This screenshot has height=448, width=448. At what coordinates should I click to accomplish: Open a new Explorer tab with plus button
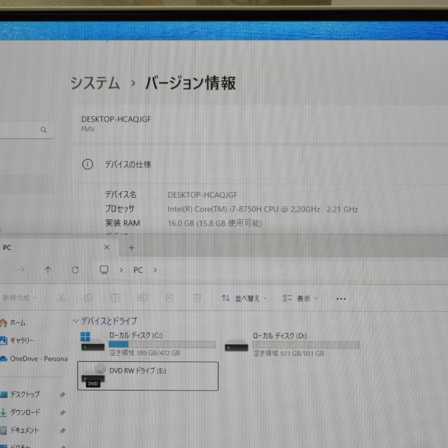tap(131, 247)
